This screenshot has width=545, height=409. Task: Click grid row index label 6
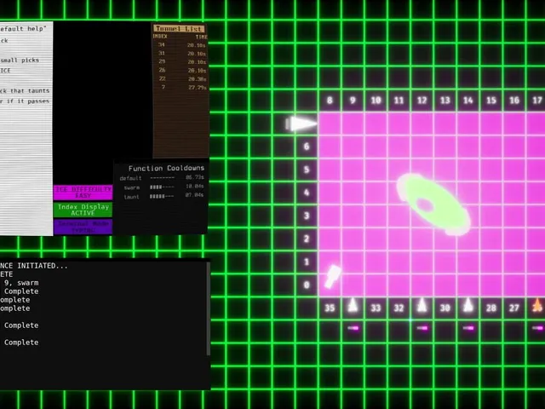click(x=307, y=147)
